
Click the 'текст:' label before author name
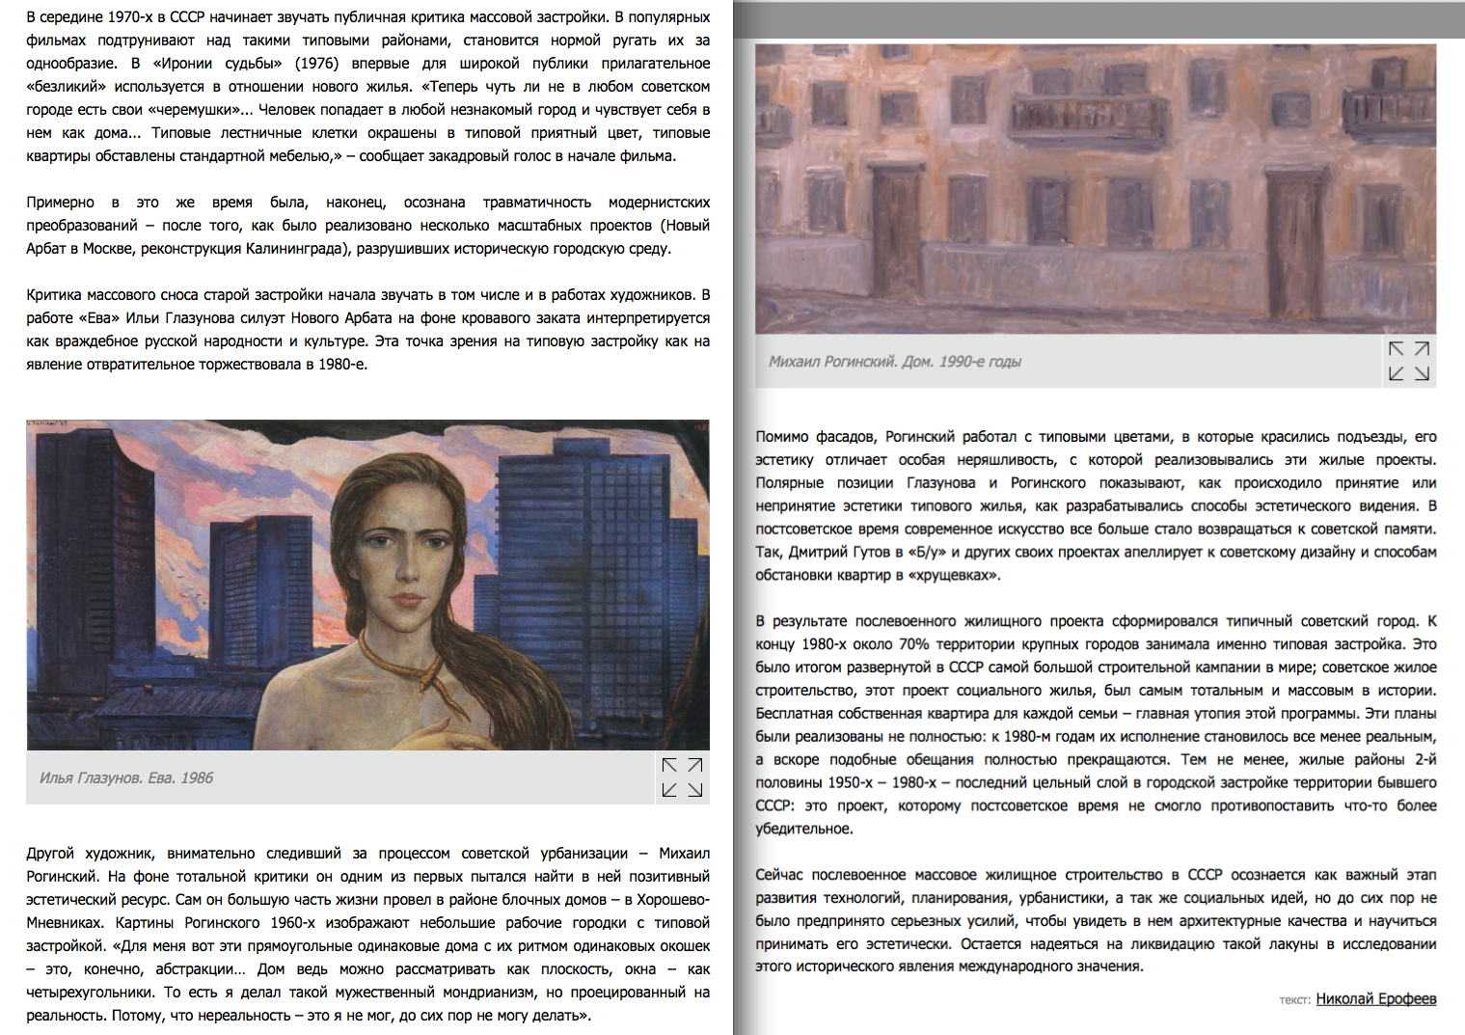[x=1294, y=1000]
